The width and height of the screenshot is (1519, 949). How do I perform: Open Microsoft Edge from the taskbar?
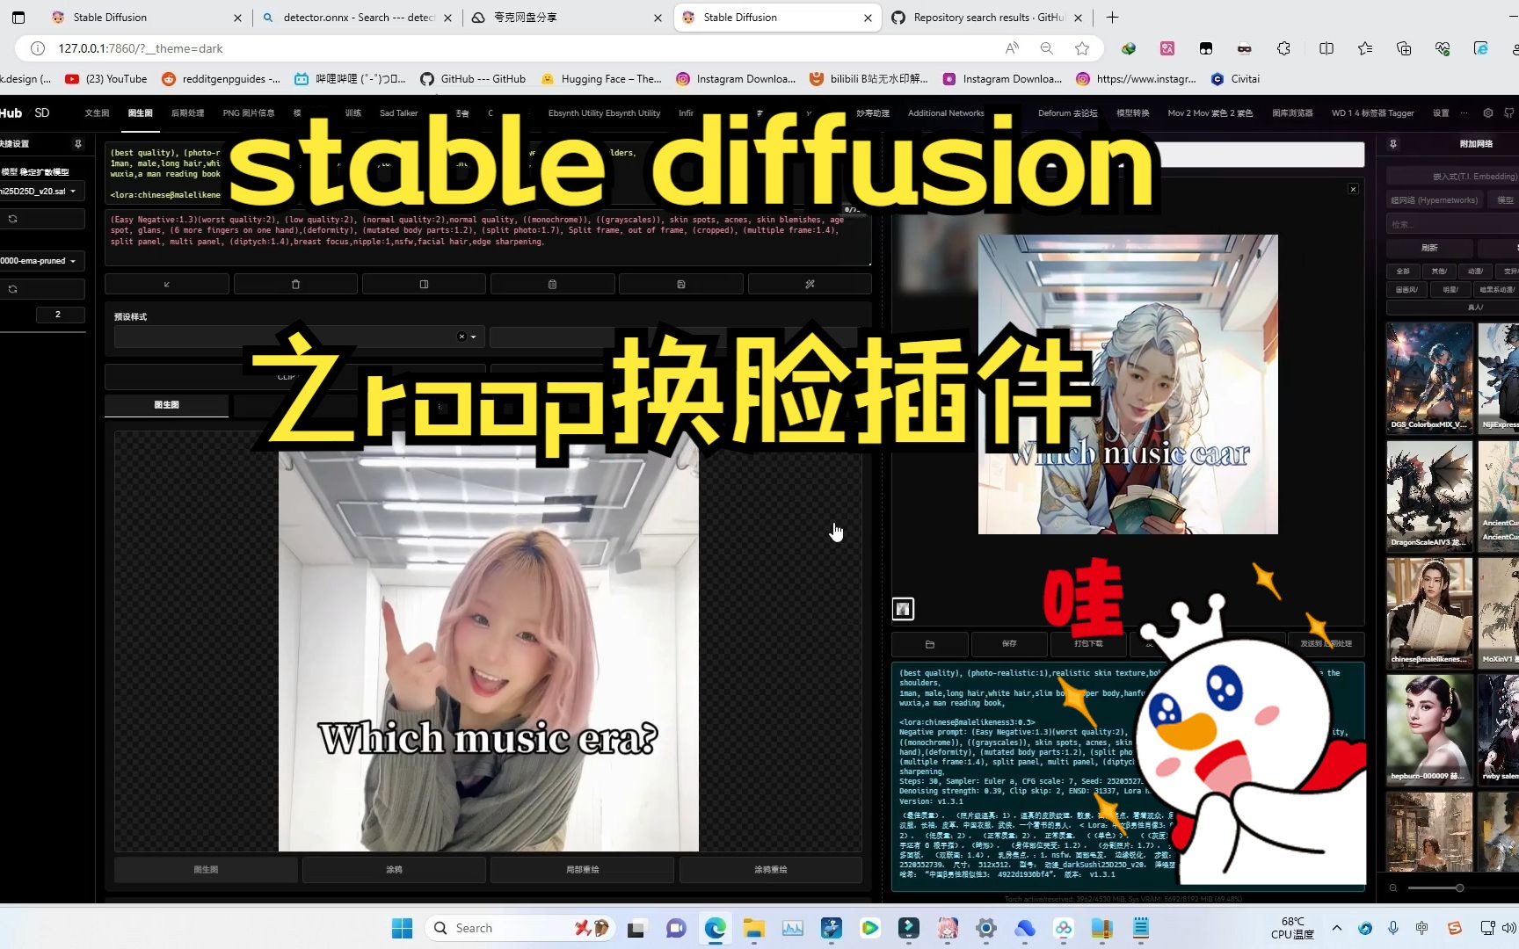[715, 928]
